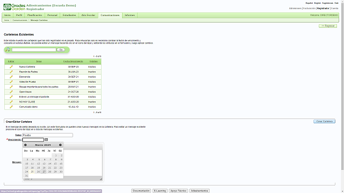Sort by Editar column header

(11, 62)
